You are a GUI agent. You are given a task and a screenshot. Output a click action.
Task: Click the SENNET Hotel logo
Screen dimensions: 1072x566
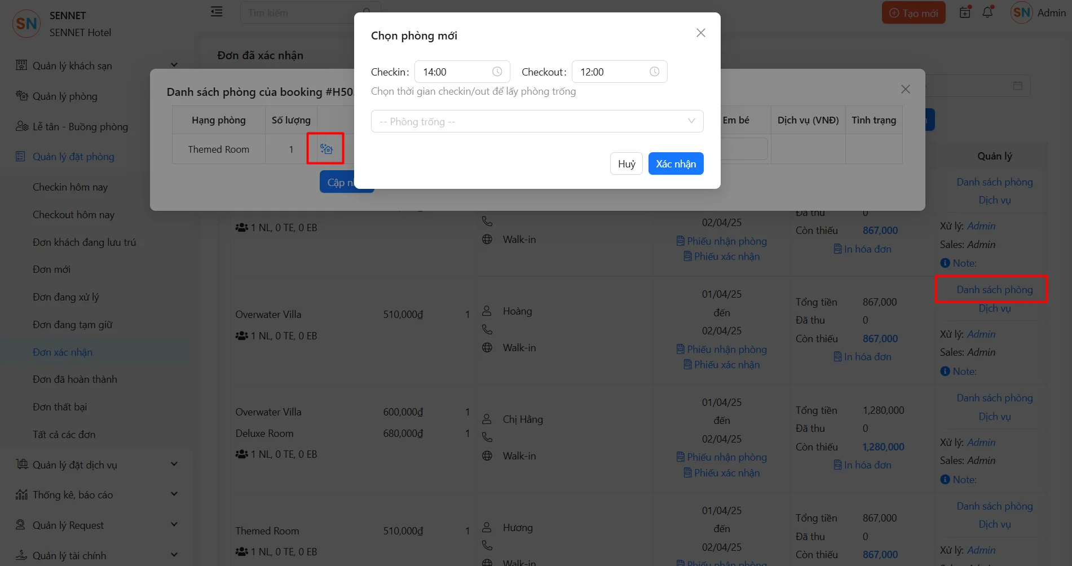pyautogui.click(x=27, y=24)
